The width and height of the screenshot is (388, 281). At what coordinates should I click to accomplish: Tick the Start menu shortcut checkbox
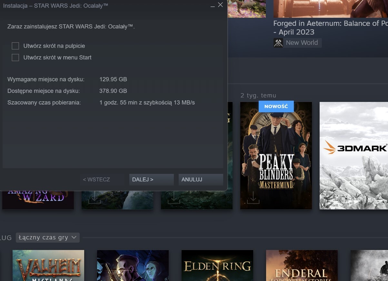click(x=15, y=57)
